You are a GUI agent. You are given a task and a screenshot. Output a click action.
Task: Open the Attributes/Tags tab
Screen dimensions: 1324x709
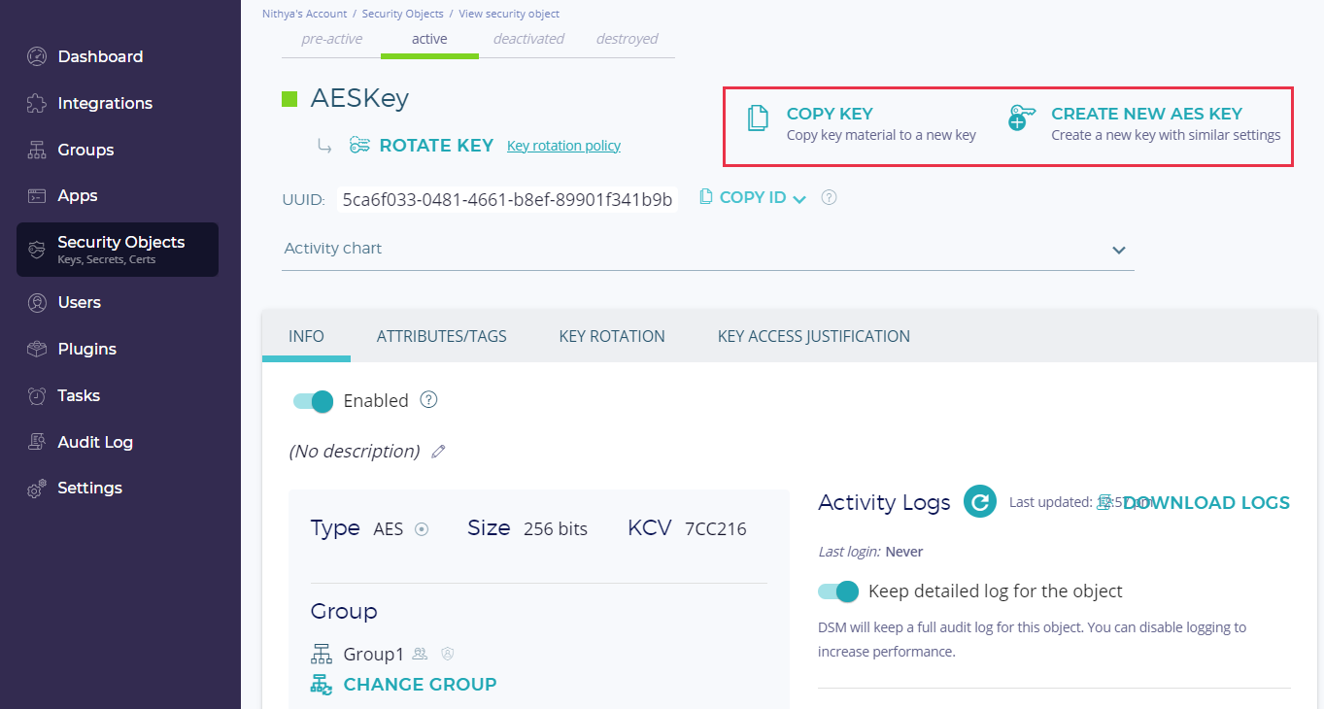click(x=442, y=336)
